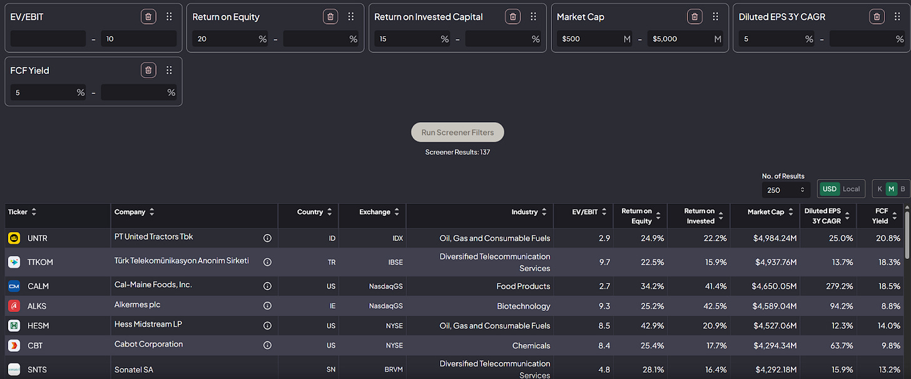Viewport: 911px width, 379px height.
Task: Delete the Return on Equity filter
Action: 330,17
